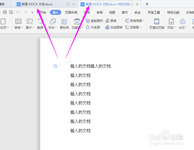Expand the 图片 dropdown arrow
The image size is (194, 150).
point(33,28)
